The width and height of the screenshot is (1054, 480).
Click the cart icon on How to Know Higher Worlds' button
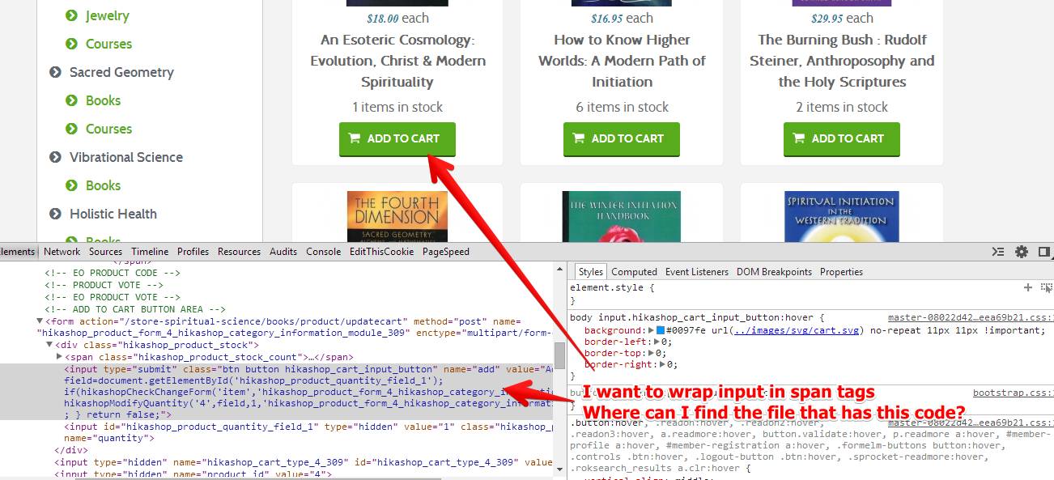tap(578, 138)
